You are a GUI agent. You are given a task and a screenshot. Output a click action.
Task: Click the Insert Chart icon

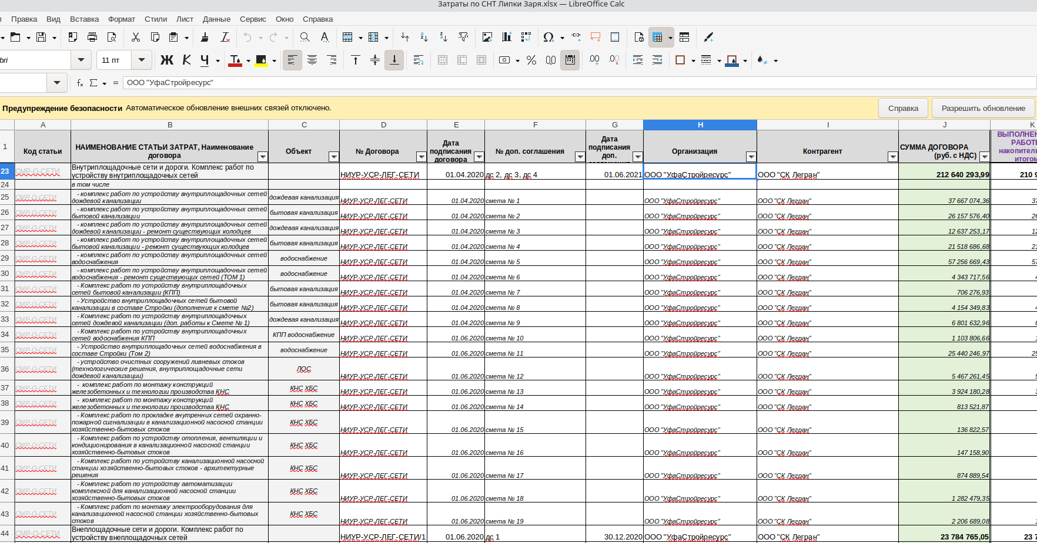(x=507, y=37)
